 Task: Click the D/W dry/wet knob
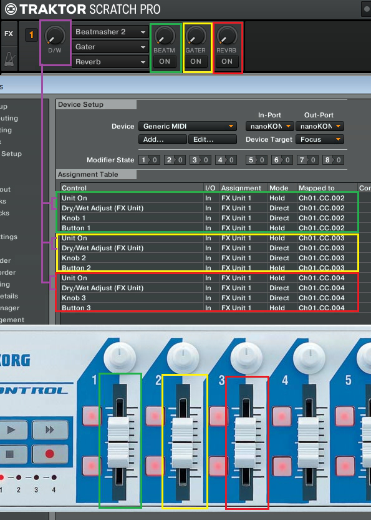[55, 36]
